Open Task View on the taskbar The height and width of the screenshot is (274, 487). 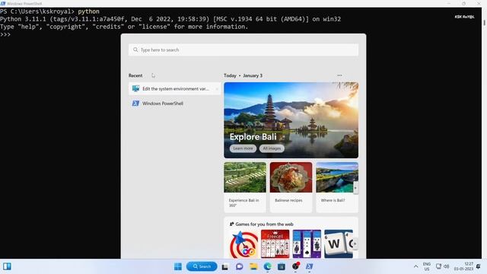225,266
